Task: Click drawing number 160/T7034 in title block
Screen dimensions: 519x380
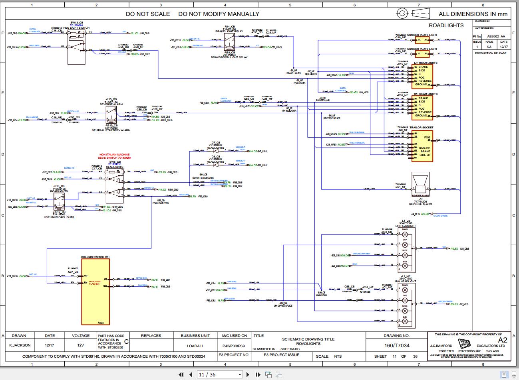Action: [396, 345]
